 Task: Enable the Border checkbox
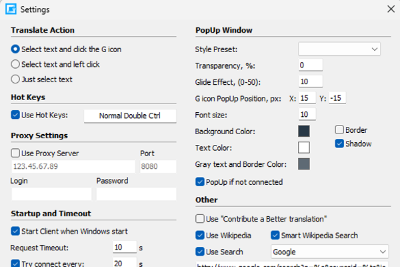(x=339, y=130)
